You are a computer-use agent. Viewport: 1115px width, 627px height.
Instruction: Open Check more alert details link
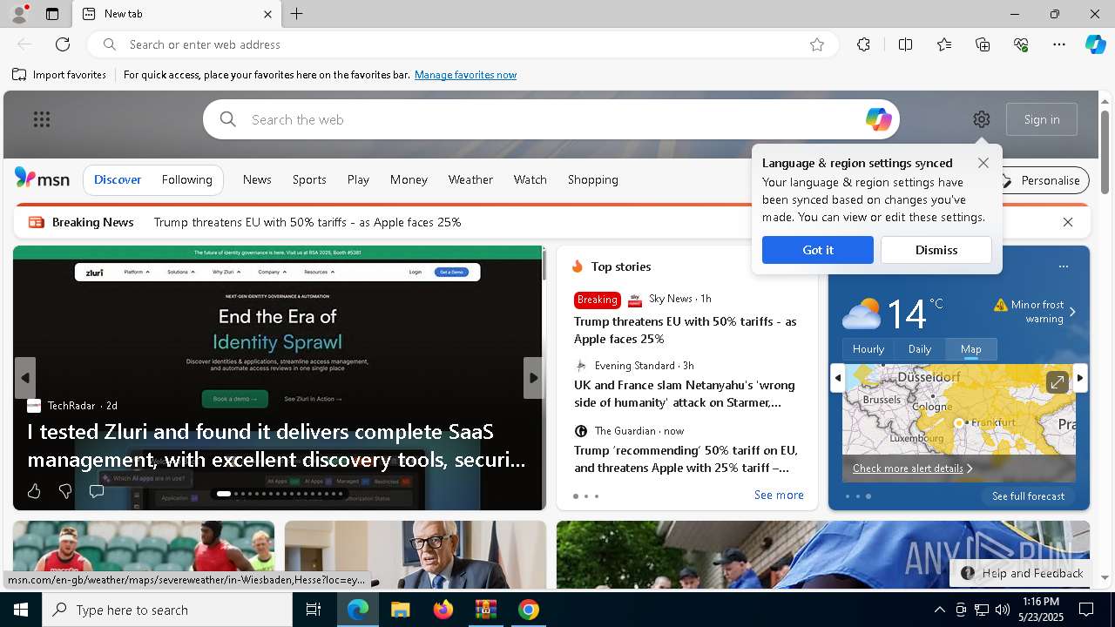pyautogui.click(x=912, y=469)
